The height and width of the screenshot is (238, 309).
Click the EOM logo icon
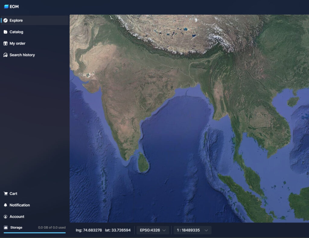click(6, 7)
